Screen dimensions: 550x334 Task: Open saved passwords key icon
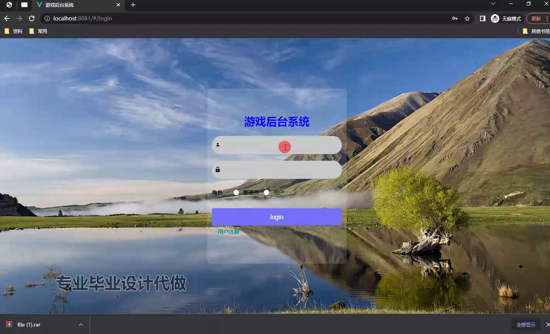(x=455, y=19)
